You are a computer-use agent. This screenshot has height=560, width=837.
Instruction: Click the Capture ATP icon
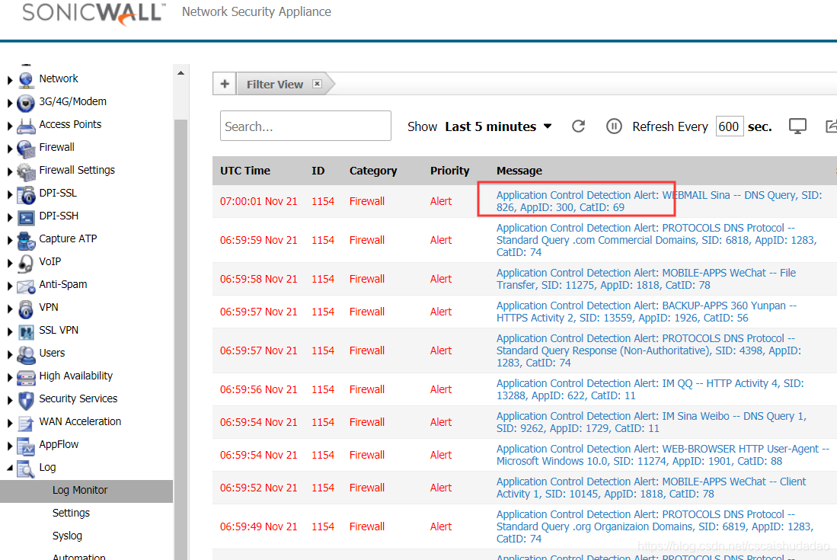pyautogui.click(x=26, y=240)
